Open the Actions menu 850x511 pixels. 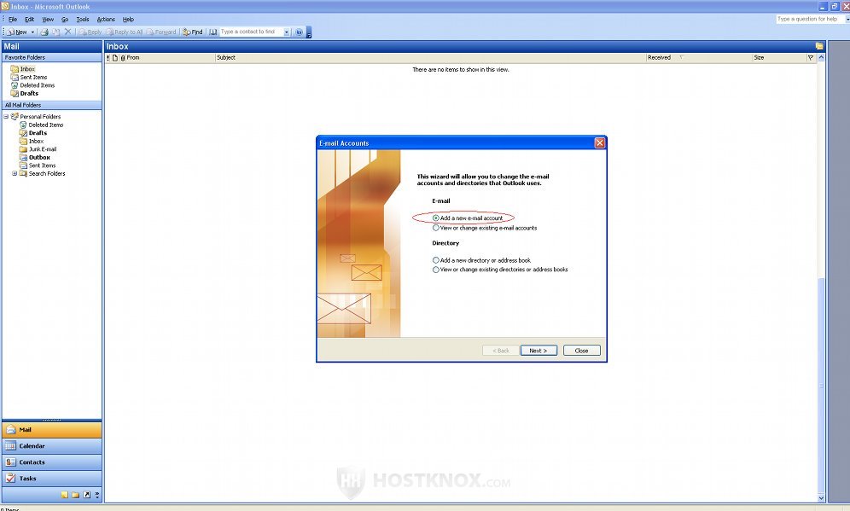point(106,19)
